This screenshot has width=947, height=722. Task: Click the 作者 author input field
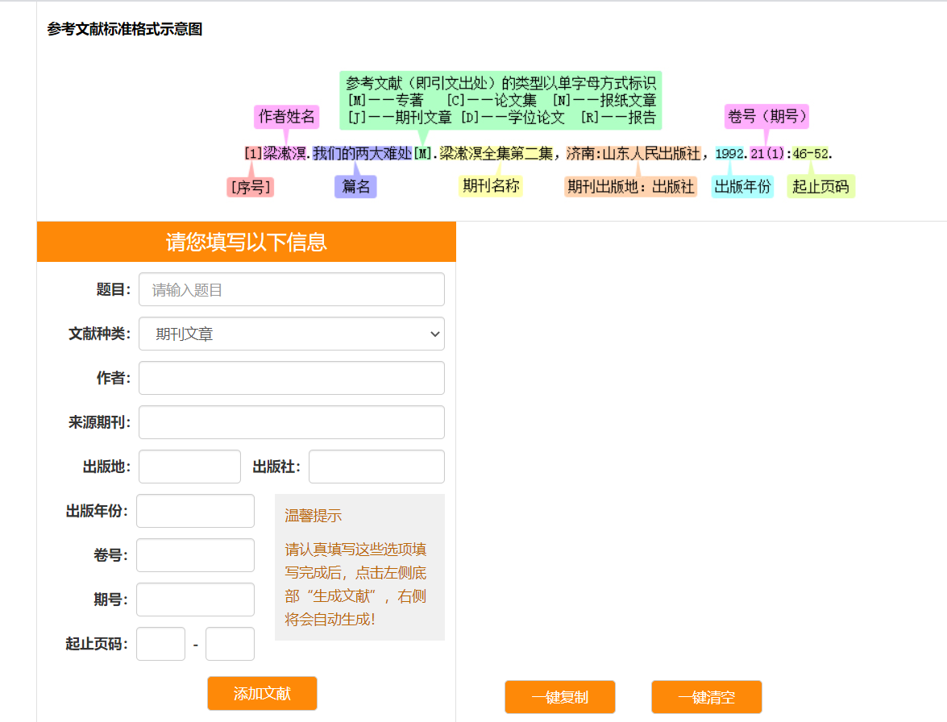(x=292, y=377)
